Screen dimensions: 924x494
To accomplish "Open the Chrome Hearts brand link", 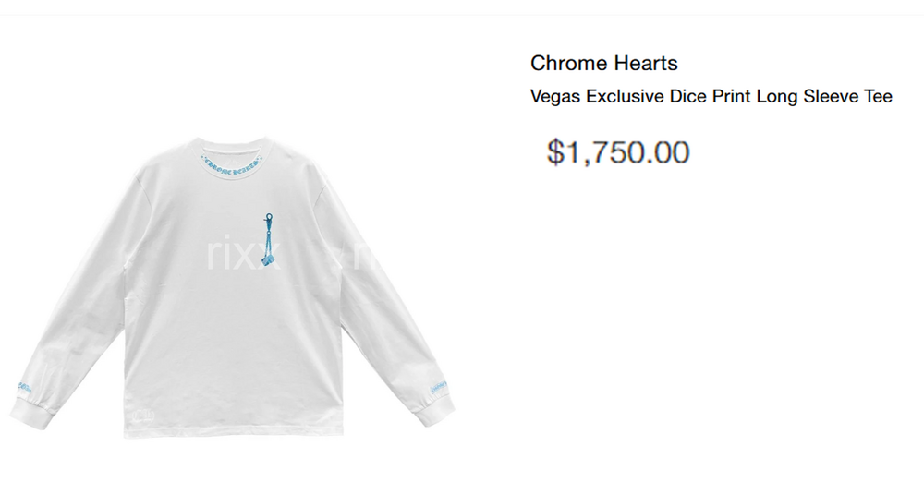I will [x=604, y=63].
